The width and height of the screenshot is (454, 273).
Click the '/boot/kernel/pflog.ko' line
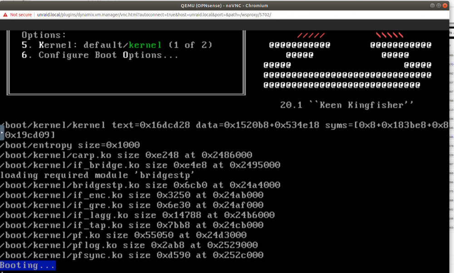click(x=129, y=245)
